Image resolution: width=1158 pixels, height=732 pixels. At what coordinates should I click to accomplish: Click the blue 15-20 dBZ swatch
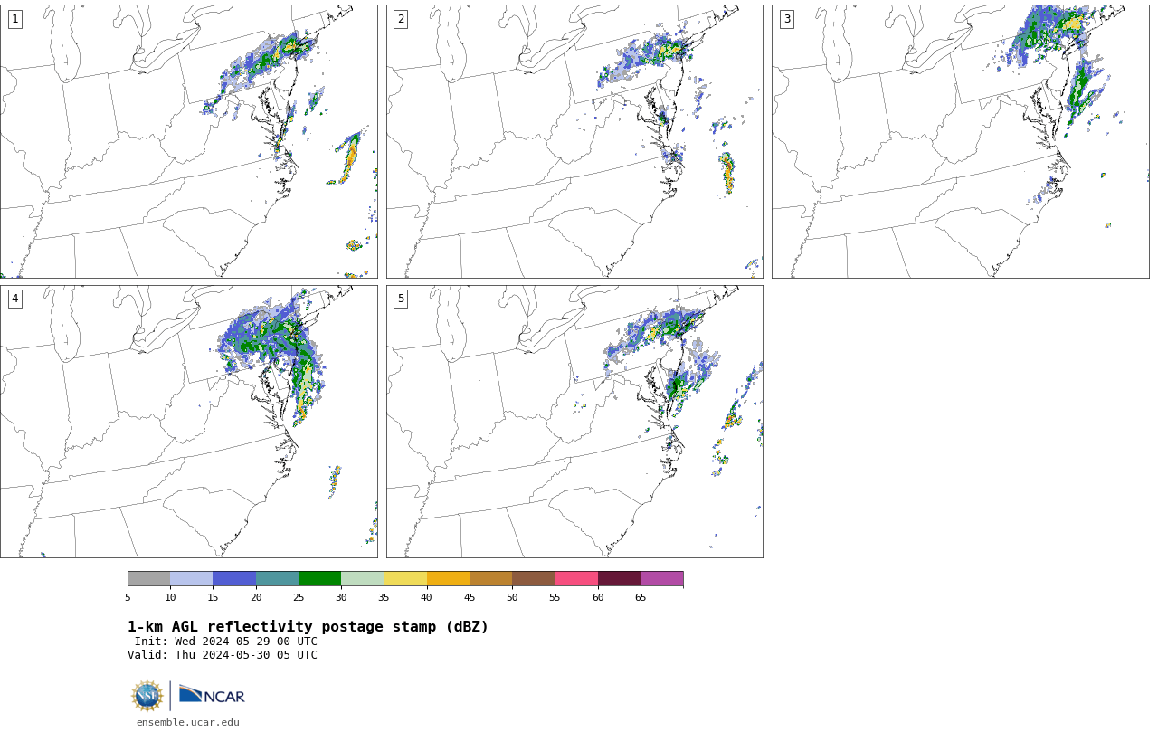point(234,579)
